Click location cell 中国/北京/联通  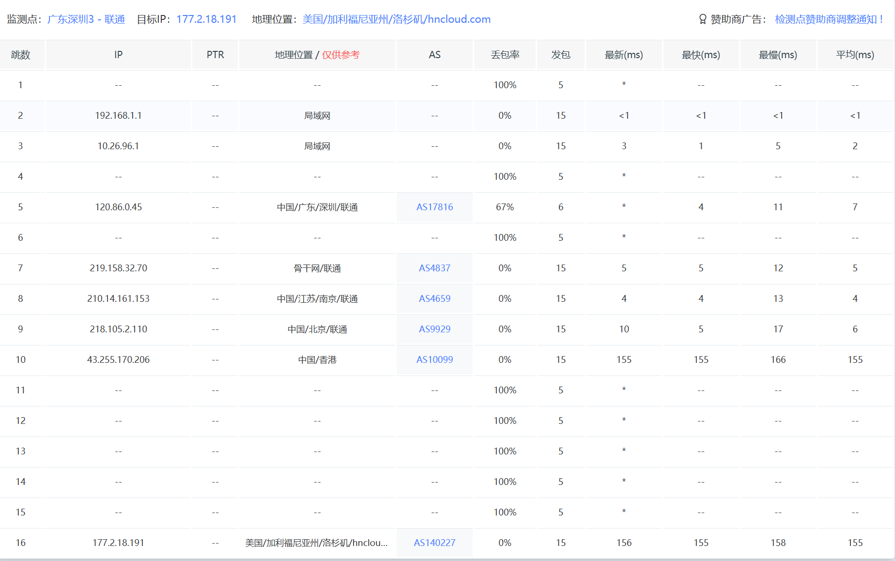pos(317,329)
